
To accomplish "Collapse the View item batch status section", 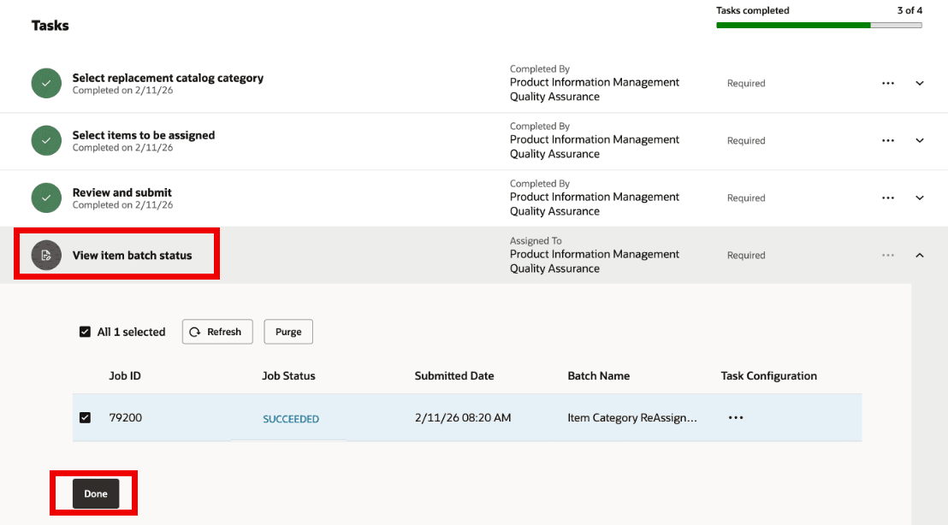I will coord(920,255).
